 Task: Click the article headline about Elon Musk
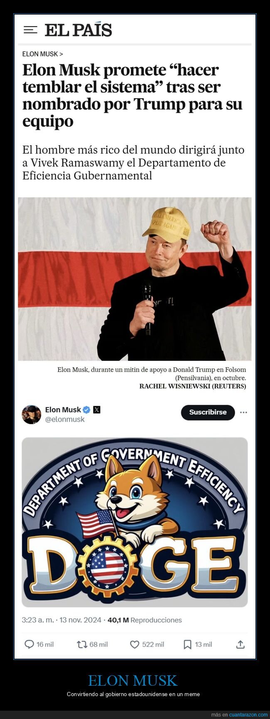tap(132, 95)
